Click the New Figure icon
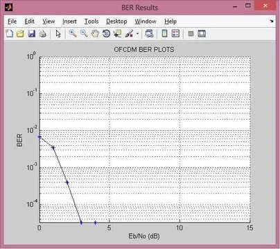The image size is (280, 249). (x=10, y=34)
